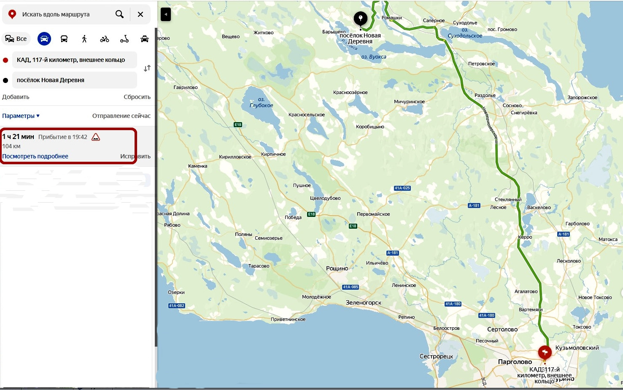Click the search magnifier icon
The image size is (623, 390).
(120, 14)
